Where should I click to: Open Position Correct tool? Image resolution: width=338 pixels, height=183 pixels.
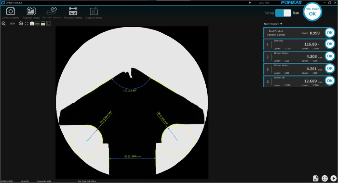[52, 13]
